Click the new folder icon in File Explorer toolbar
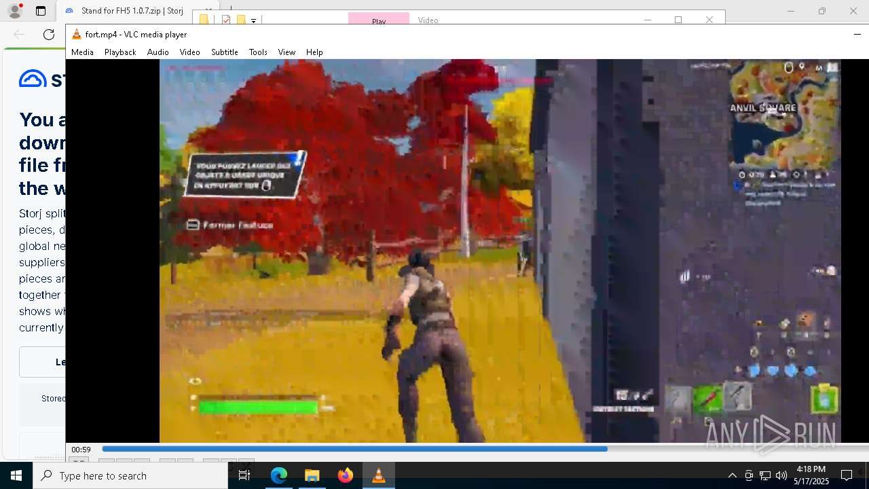Screen dimensions: 869x489 (240, 20)
